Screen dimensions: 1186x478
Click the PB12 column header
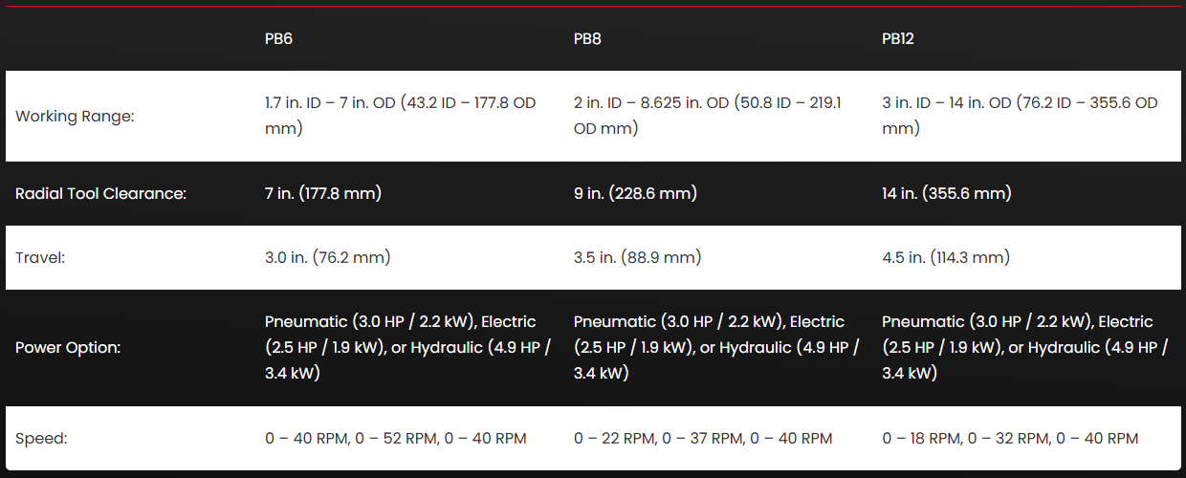point(898,39)
